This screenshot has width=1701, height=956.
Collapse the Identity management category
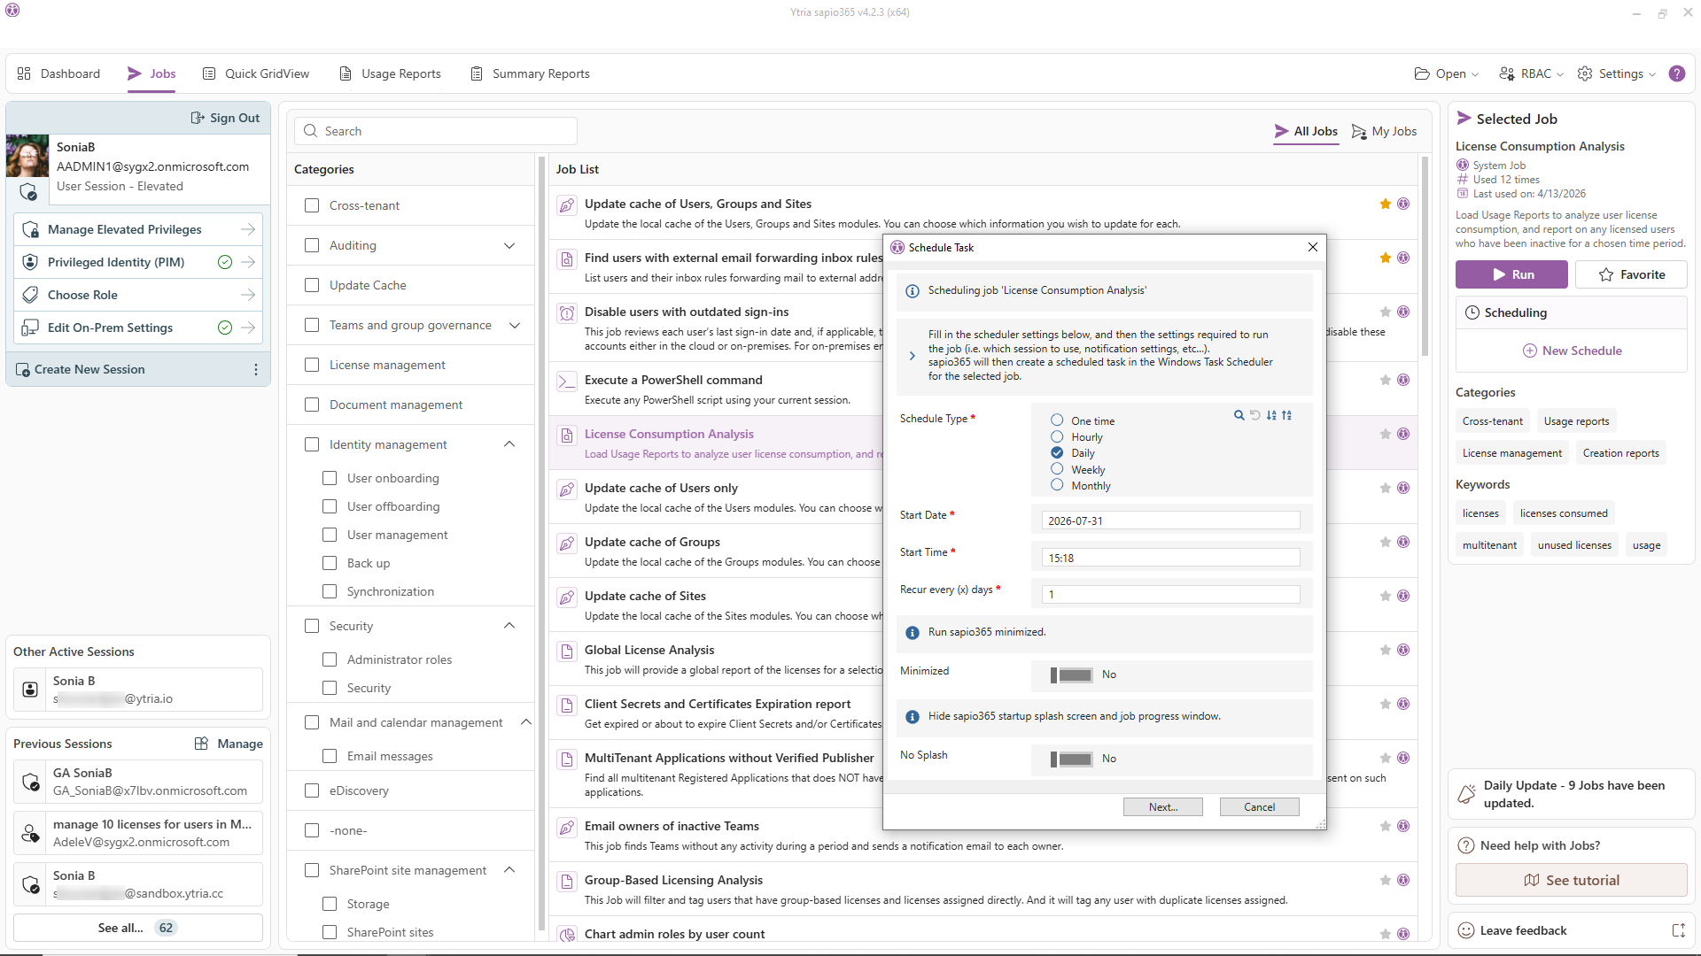pos(509,444)
